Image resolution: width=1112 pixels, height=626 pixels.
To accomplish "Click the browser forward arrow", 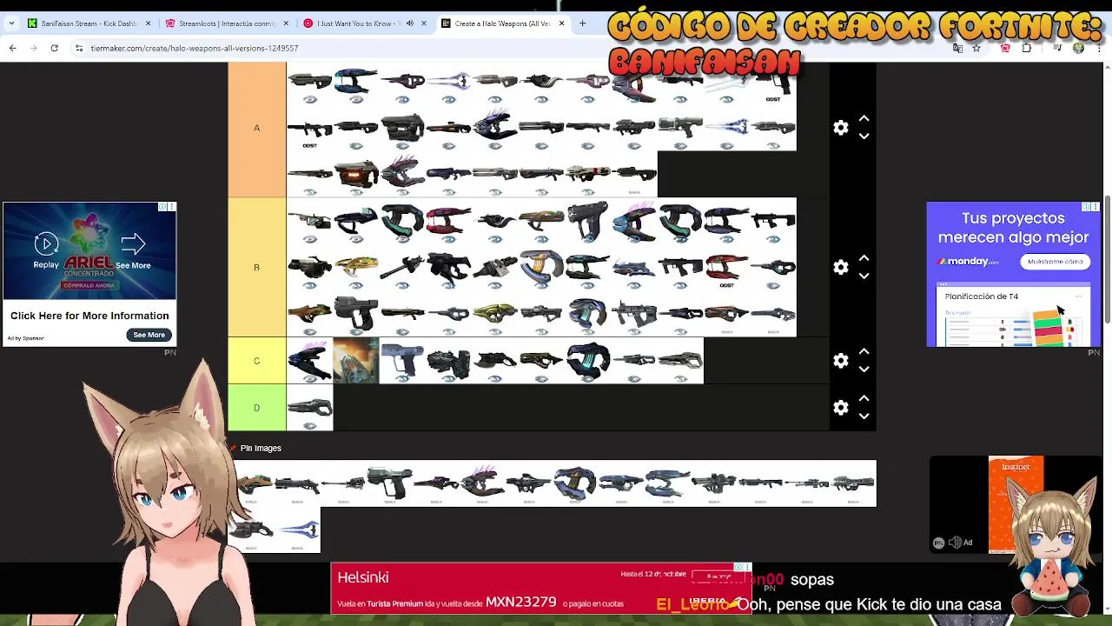I will [34, 48].
